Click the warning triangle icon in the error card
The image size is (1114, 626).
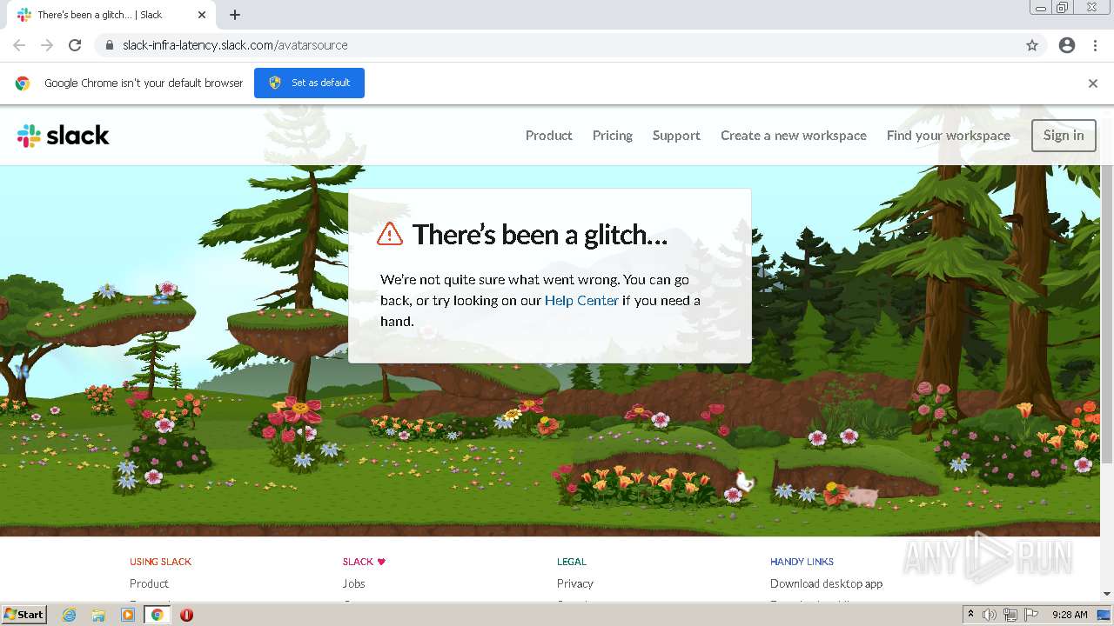point(390,234)
